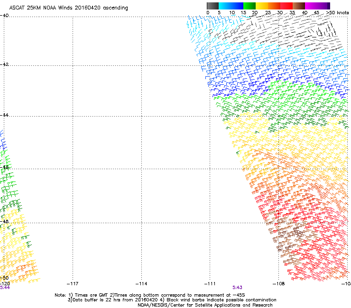
Task: Click the orange 25-30 knots color bar segment
Action: click(274, 6)
